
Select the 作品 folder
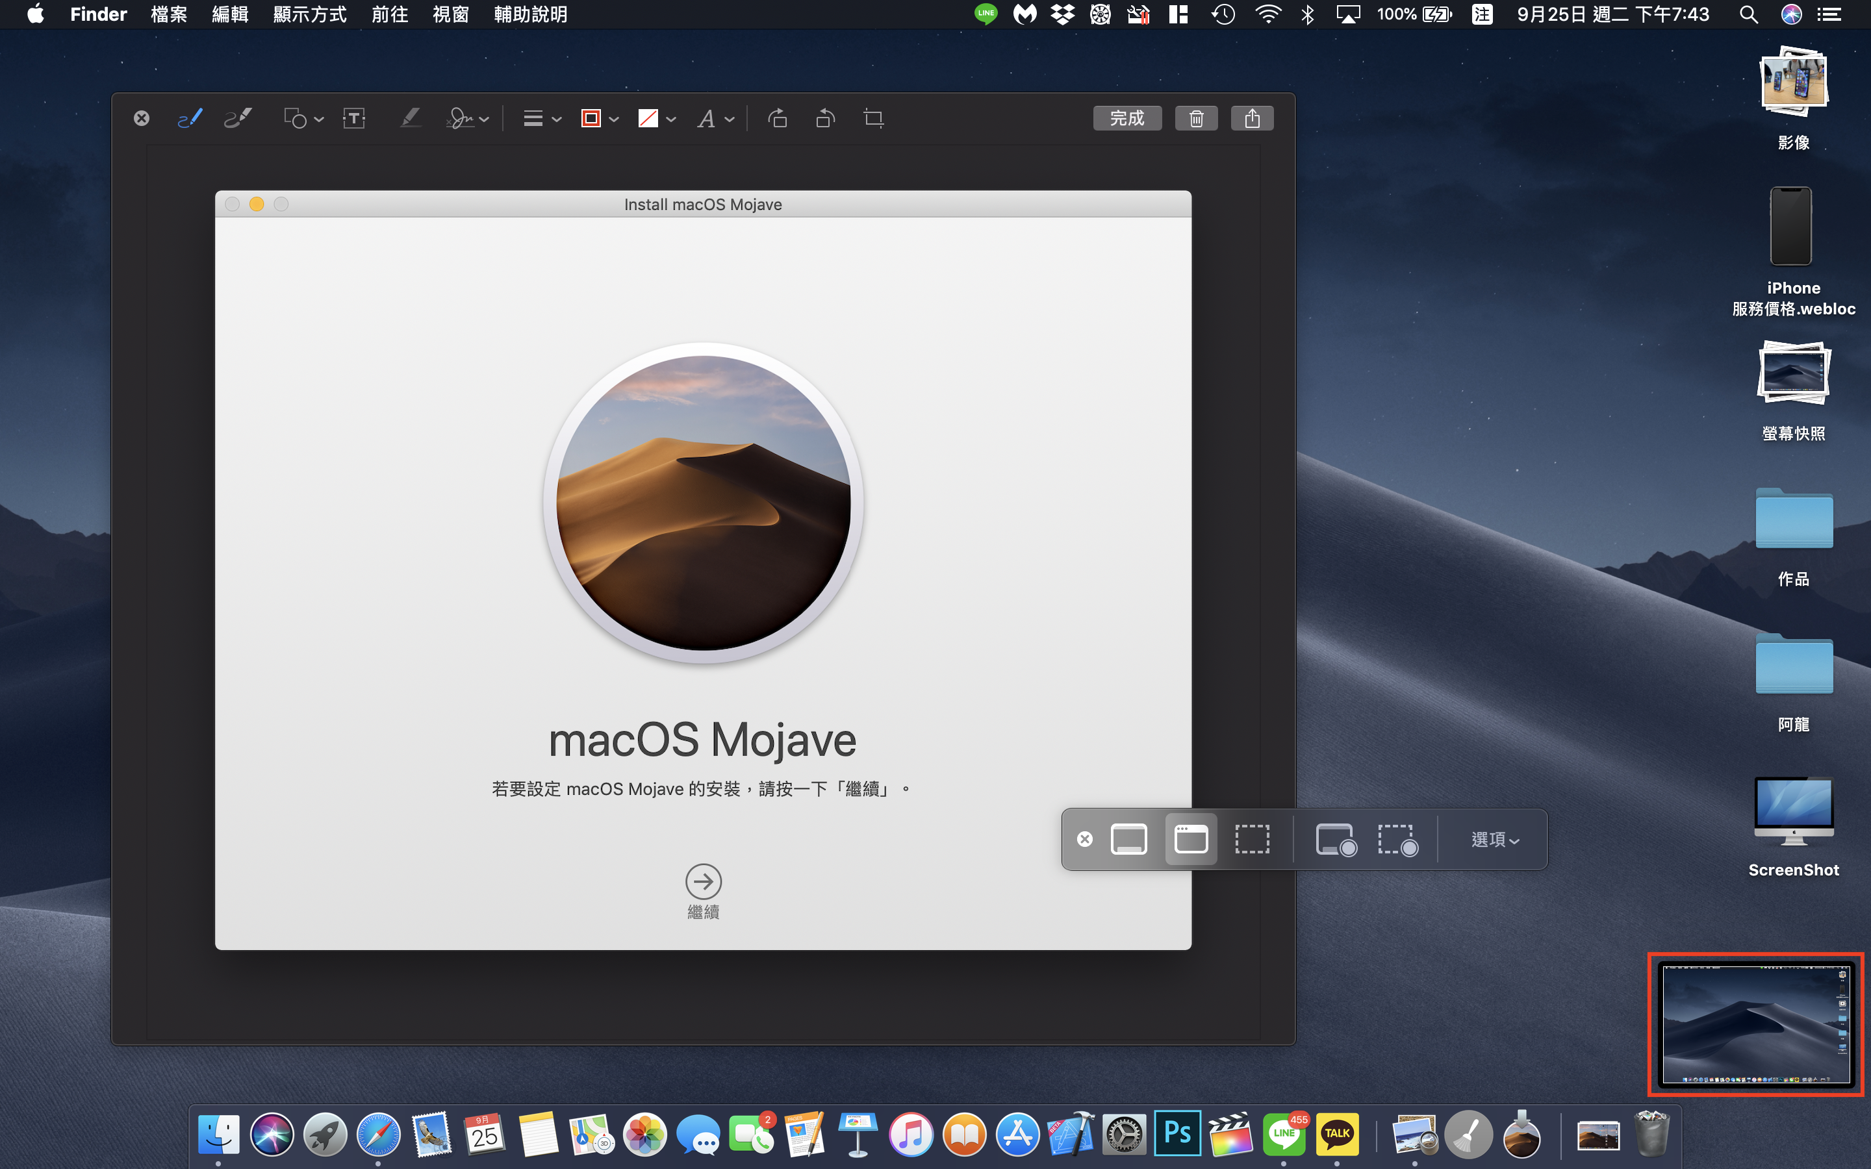(1794, 536)
